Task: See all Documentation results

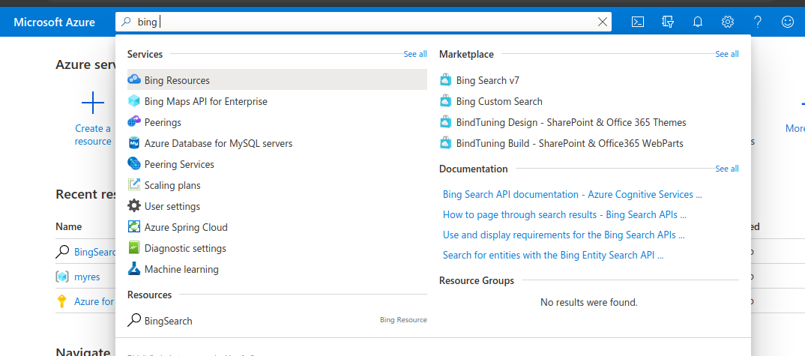Action: [727, 169]
